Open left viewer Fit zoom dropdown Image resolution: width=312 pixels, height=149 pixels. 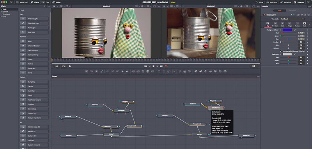(55, 6)
